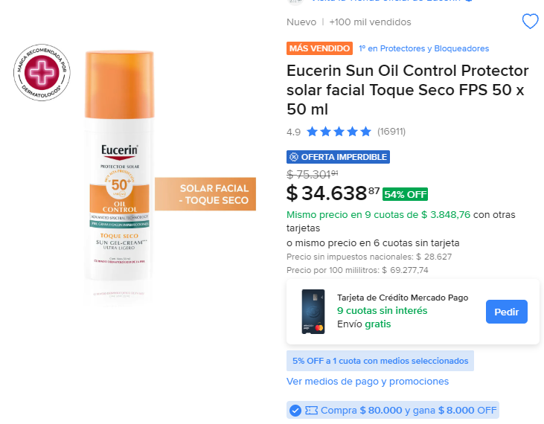
Task: Click the Mercado Pago credit card image
Action: [x=313, y=312]
